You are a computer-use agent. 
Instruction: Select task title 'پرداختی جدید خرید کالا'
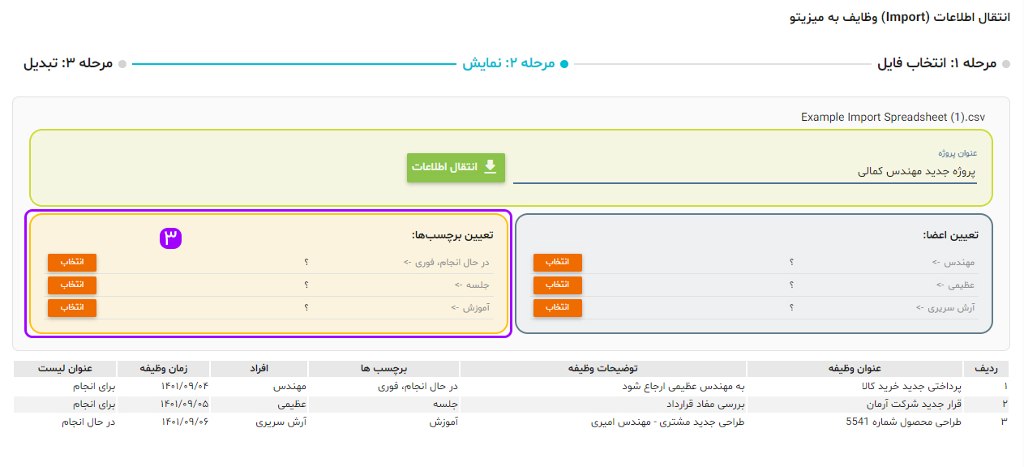point(912,386)
